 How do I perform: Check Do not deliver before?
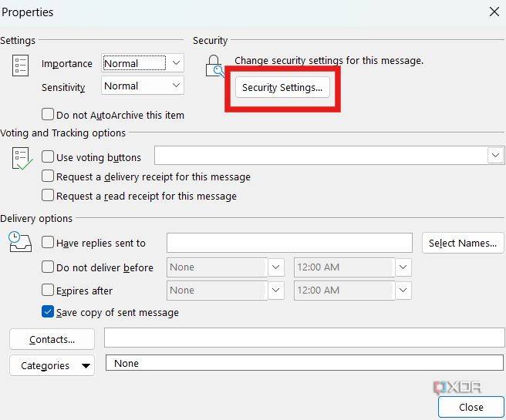click(x=48, y=267)
